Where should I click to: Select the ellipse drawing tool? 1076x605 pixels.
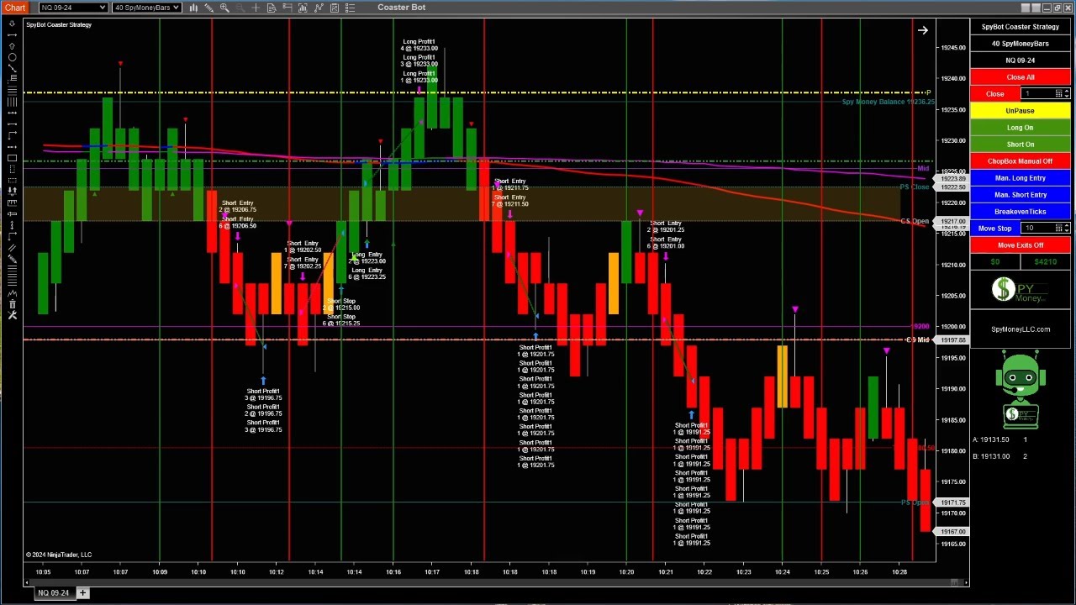(x=12, y=57)
